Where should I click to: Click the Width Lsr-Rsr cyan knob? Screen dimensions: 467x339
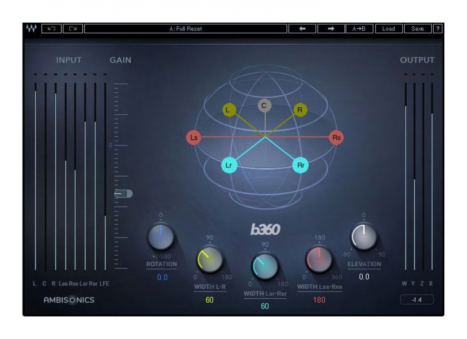(265, 266)
